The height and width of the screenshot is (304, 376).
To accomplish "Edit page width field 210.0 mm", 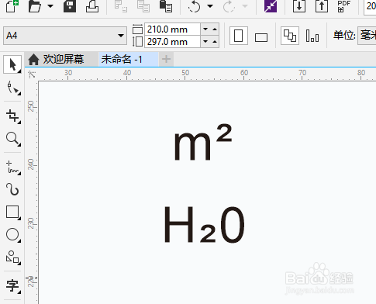I will pyautogui.click(x=172, y=29).
